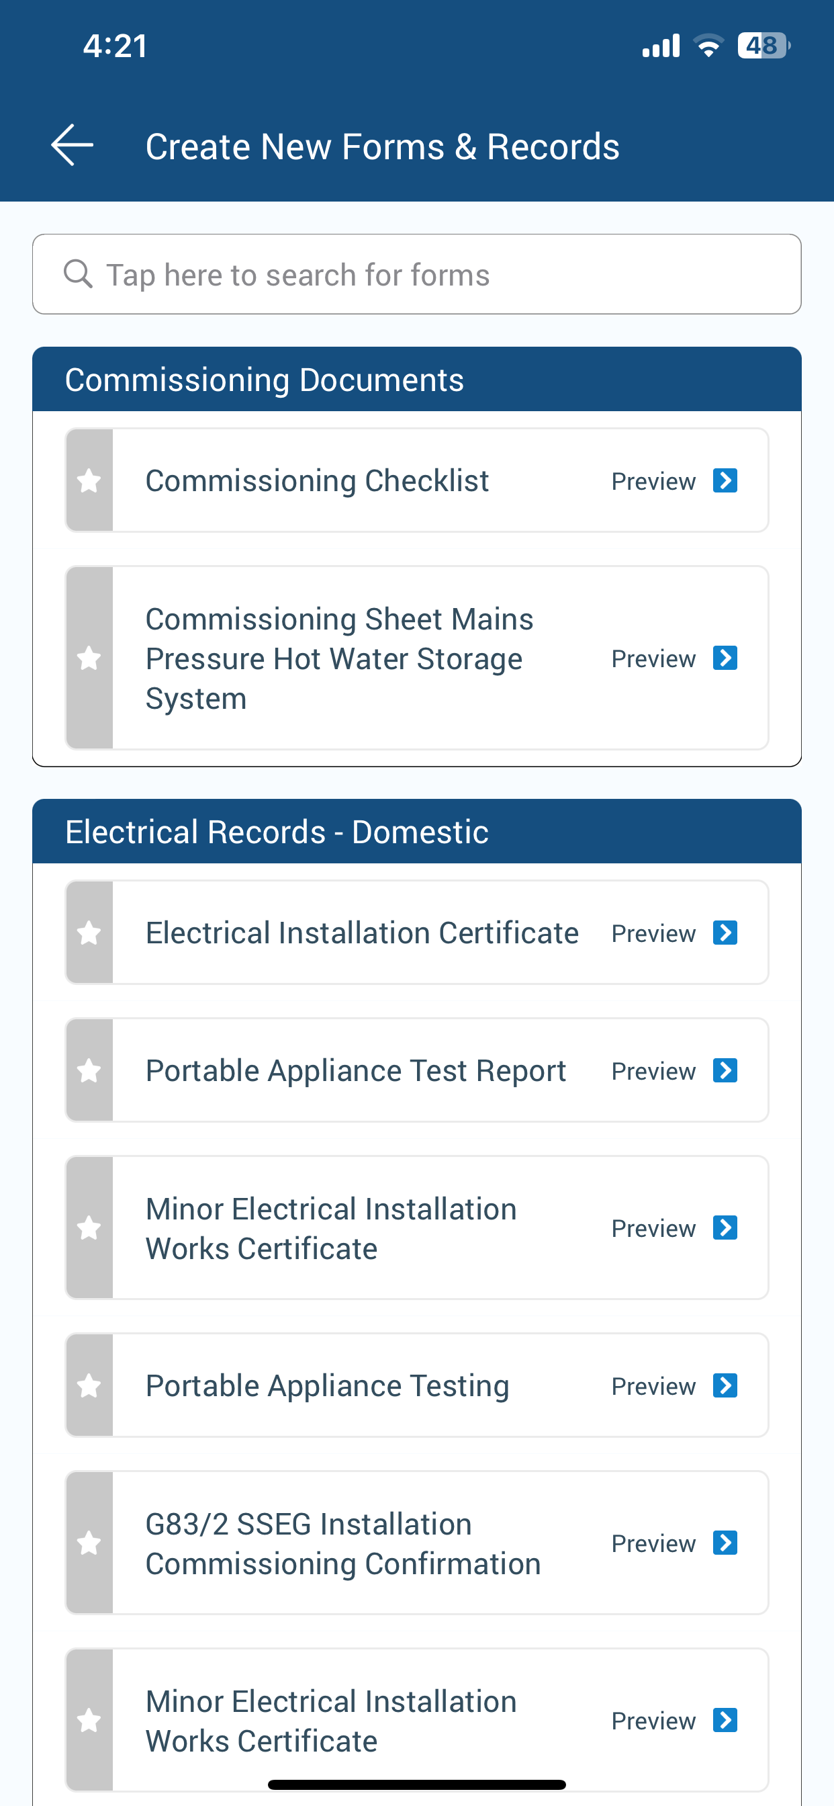The width and height of the screenshot is (834, 1806).
Task: Open preview arrow for Portable Appliance Testing
Action: coord(725,1385)
